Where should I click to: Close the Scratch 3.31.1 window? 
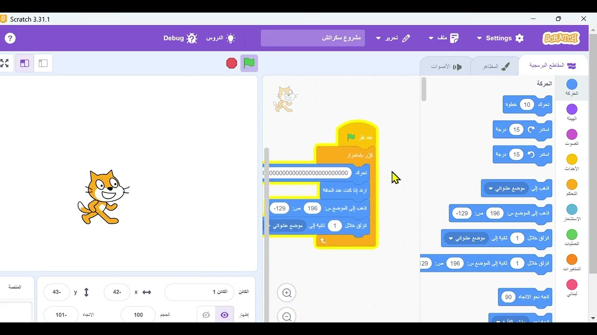pos(583,19)
